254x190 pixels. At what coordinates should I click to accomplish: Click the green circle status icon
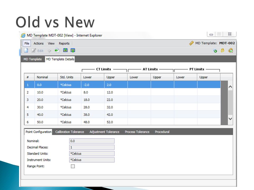pyautogui.click(x=215, y=51)
